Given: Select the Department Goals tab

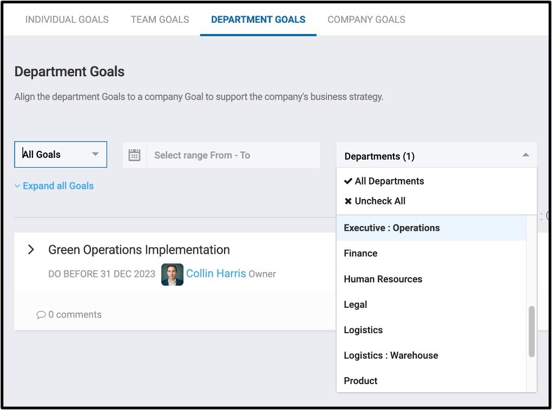Looking at the screenshot, I should 258,19.
